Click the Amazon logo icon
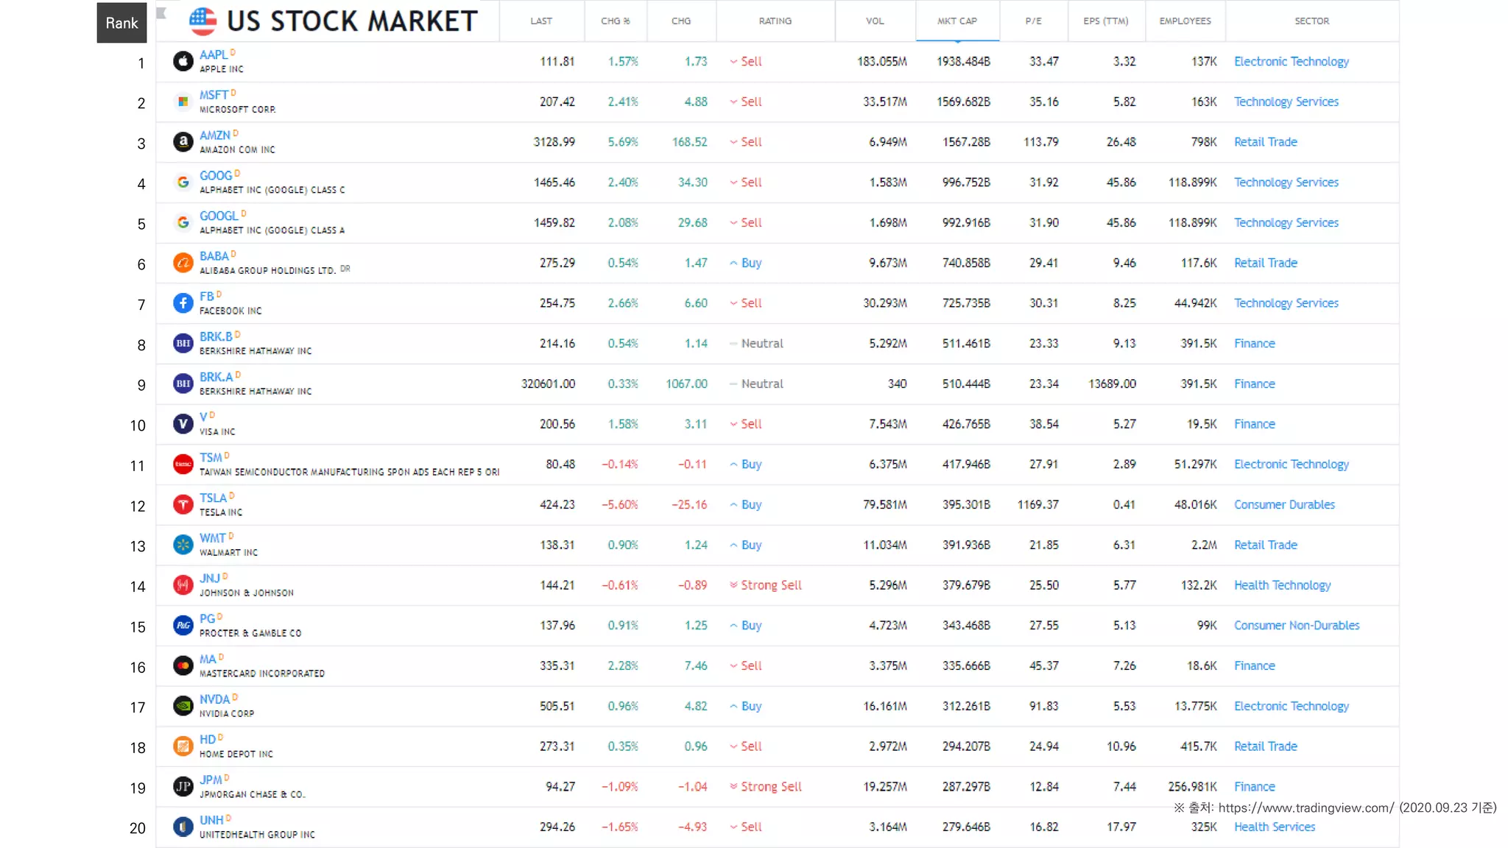This screenshot has height=848, width=1508. [x=183, y=141]
